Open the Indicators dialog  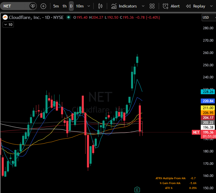coord(124,6)
